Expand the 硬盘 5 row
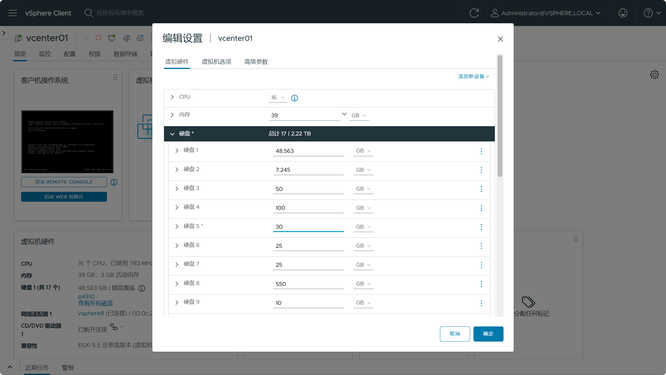This screenshot has height=375, width=666. [177, 226]
